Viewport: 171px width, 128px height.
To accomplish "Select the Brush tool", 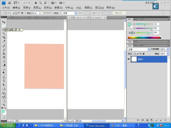I will [4, 50].
